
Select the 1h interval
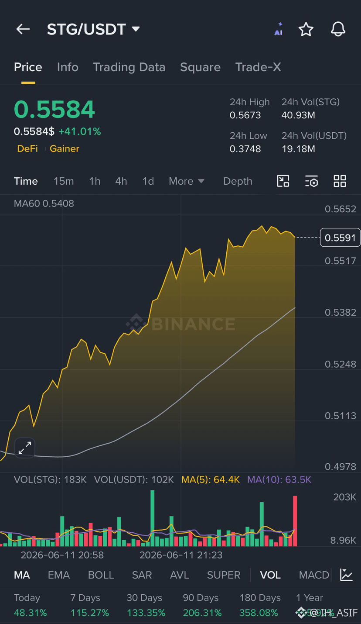pyautogui.click(x=95, y=181)
